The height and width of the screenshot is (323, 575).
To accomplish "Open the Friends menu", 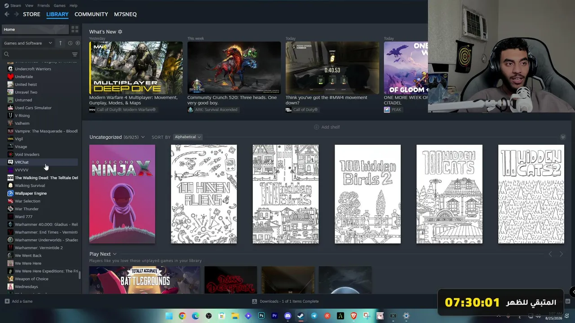I will point(44,5).
